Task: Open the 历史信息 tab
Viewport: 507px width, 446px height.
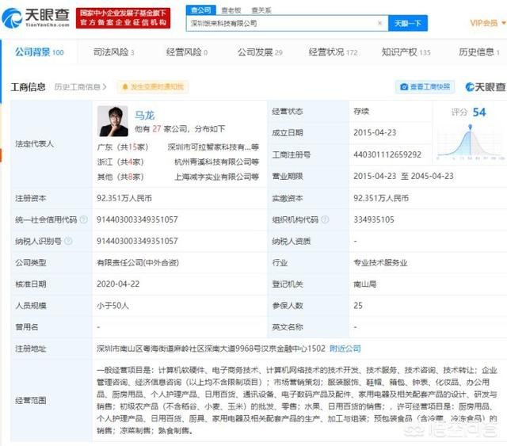Action: click(x=479, y=52)
